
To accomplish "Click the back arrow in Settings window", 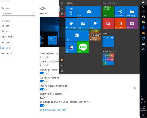I will (x=3, y=2).
